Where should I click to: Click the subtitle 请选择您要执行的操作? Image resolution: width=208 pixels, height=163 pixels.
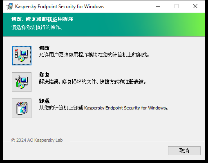pyautogui.click(x=37, y=27)
